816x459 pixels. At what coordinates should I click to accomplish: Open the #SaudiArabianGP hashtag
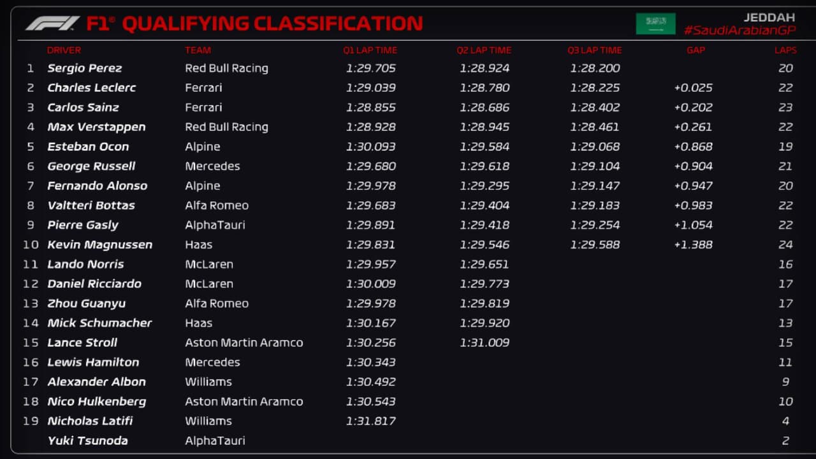pyautogui.click(x=739, y=30)
